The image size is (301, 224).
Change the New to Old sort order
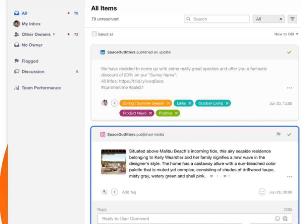tap(286, 34)
